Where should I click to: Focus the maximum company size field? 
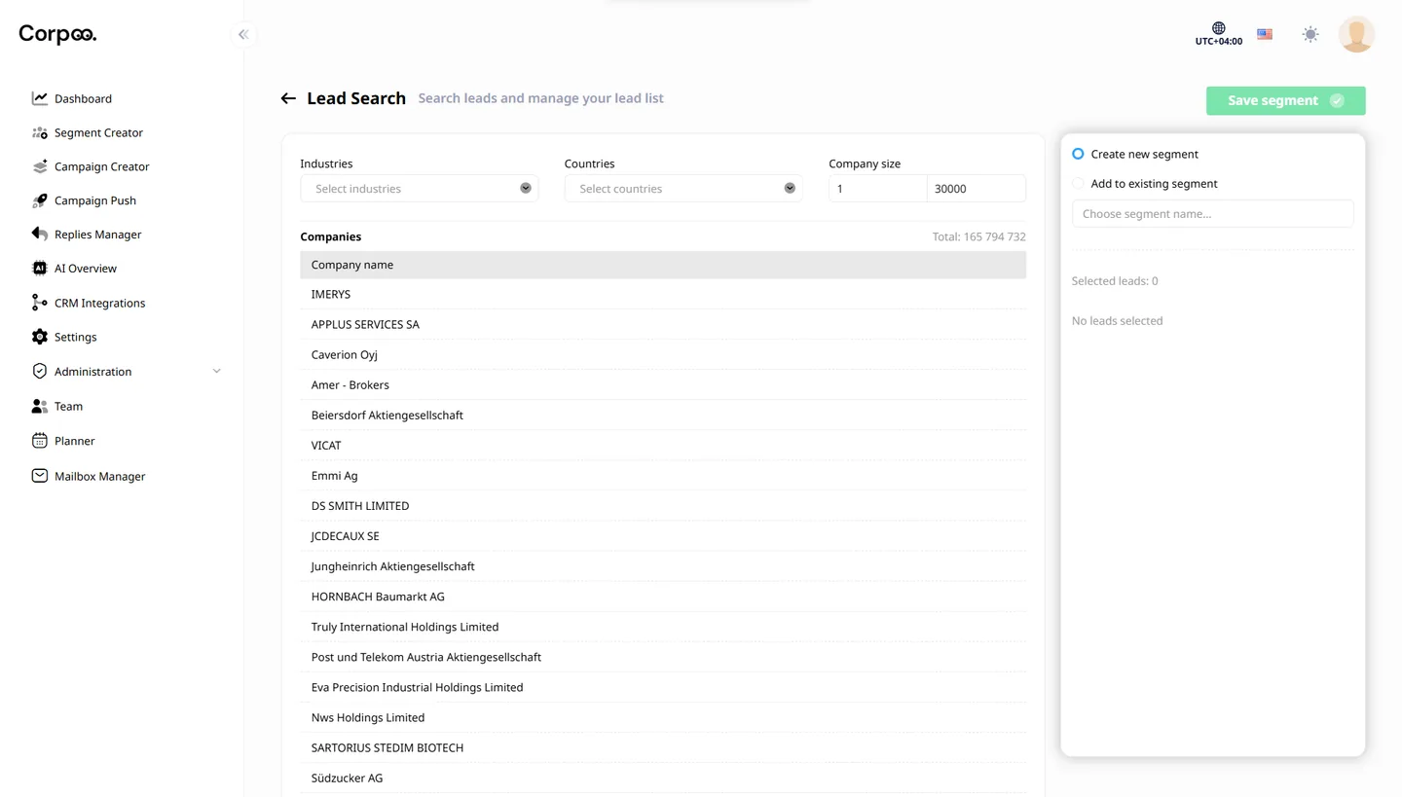coord(977,189)
